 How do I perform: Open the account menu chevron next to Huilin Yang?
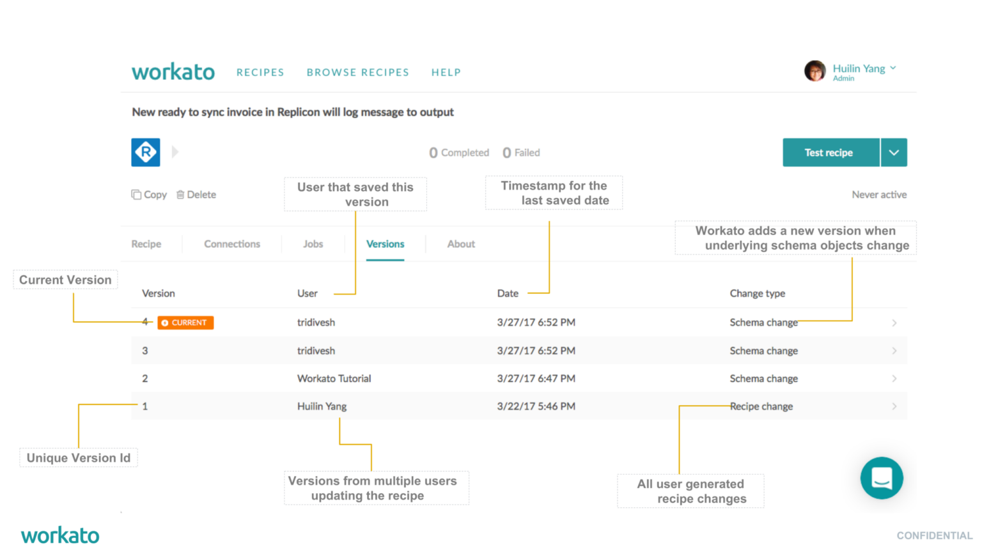click(893, 66)
